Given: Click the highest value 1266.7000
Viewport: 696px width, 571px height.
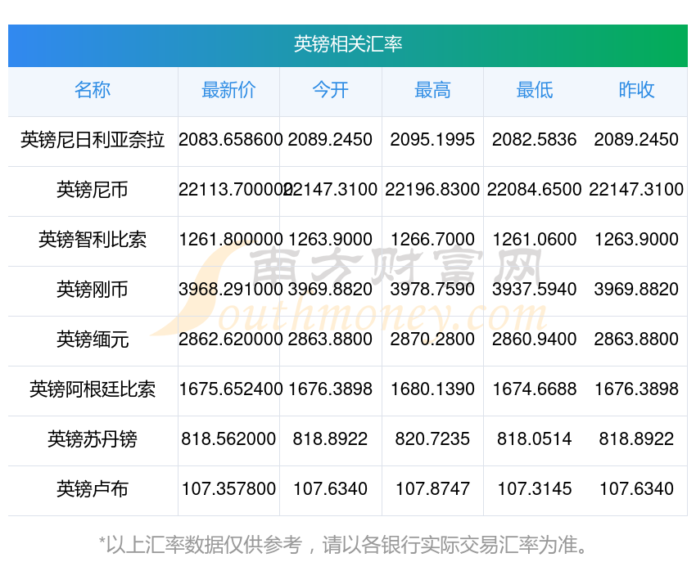Looking at the screenshot, I should point(432,240).
